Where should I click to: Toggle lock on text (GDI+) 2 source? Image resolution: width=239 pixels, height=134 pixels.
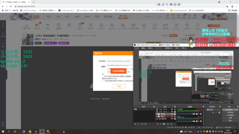click(x=175, y=111)
